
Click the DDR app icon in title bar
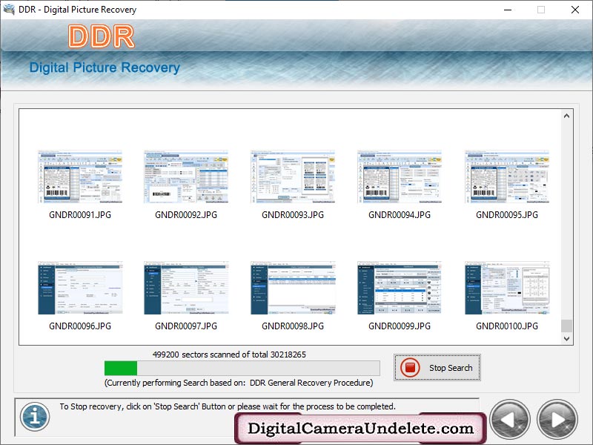point(9,9)
